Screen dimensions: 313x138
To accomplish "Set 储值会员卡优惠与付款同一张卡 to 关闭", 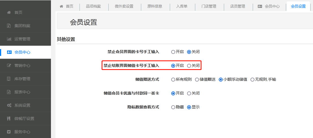I will pos(189,93).
